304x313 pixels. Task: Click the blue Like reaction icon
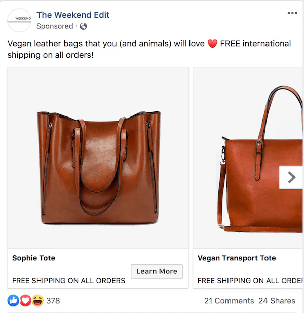click(x=13, y=301)
